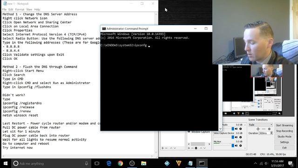
Task: Move source up in OBS Sources panel
Action: (x=201, y=148)
